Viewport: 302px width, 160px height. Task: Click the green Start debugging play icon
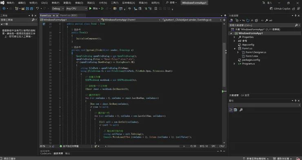click(x=90, y=9)
